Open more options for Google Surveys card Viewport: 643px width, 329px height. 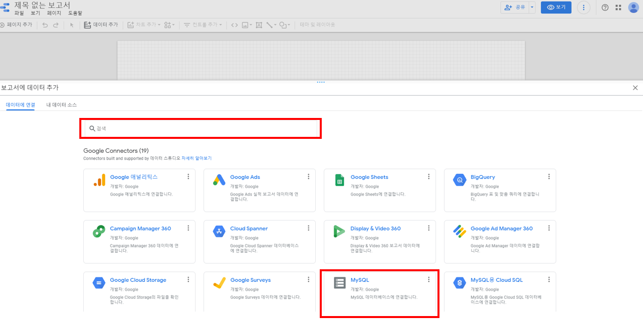pos(308,279)
